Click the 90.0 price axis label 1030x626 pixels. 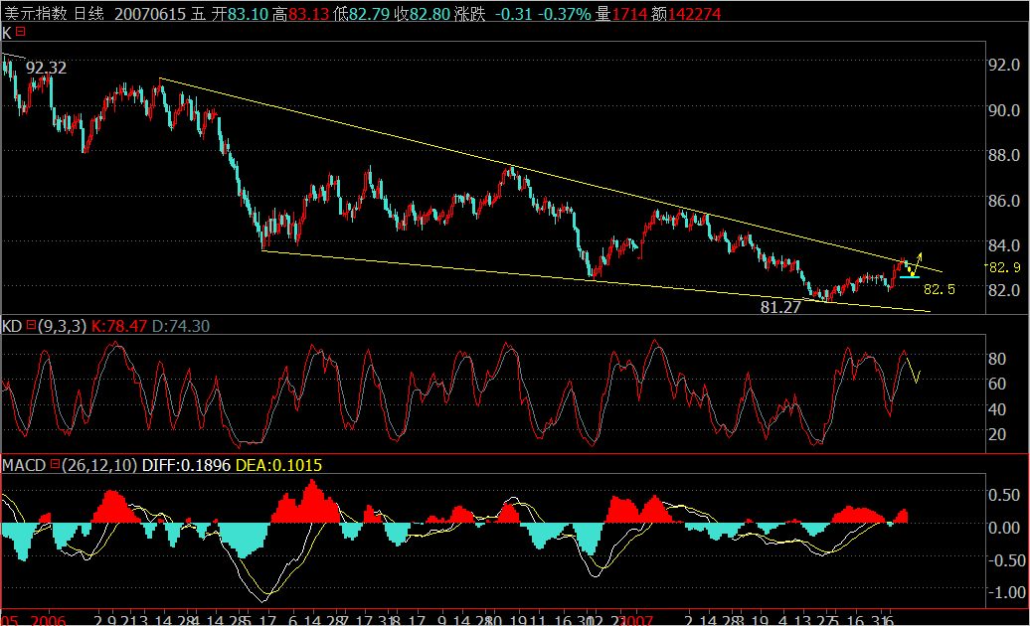pos(1004,110)
